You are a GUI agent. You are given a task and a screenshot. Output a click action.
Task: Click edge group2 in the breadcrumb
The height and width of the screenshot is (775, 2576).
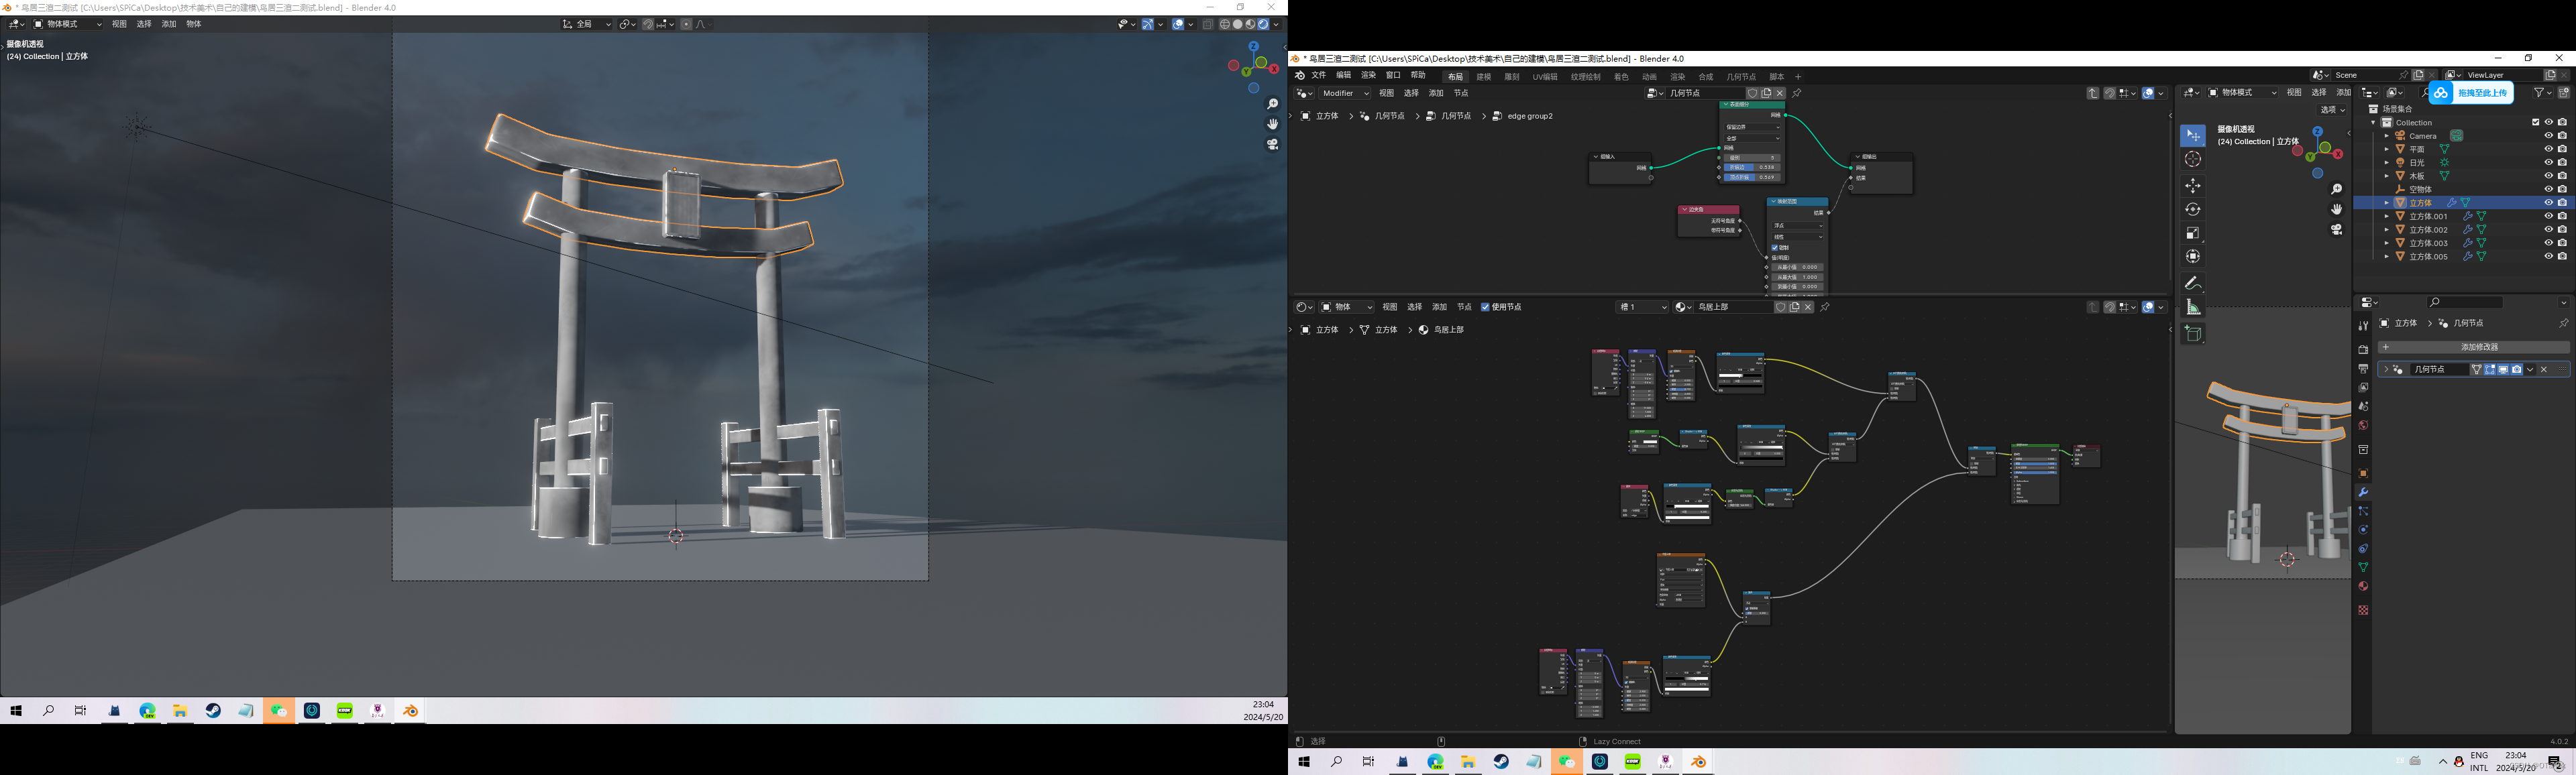(1529, 116)
